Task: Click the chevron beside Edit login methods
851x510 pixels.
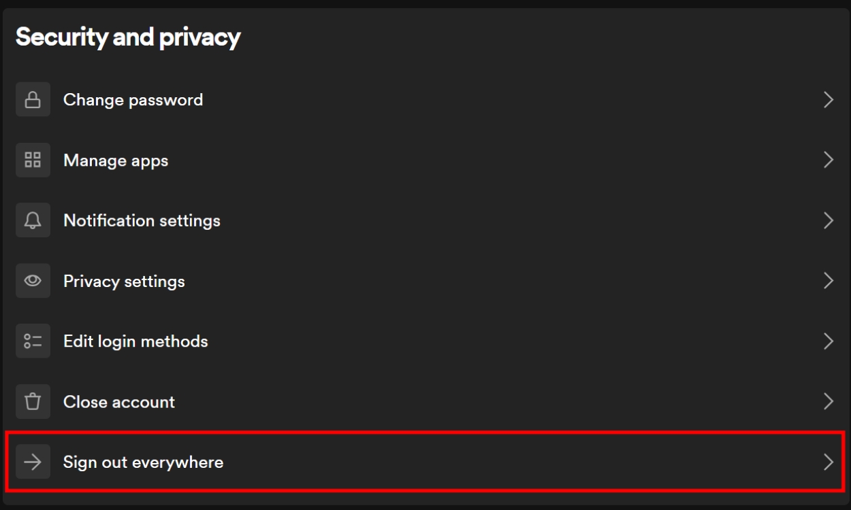Action: tap(829, 341)
